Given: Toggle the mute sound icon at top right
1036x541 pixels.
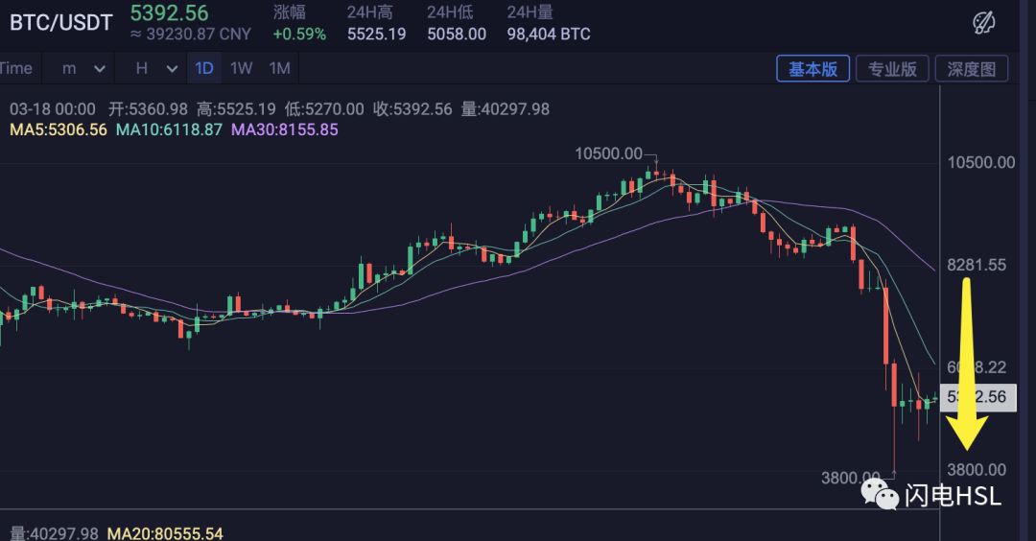Looking at the screenshot, I should click(x=983, y=22).
